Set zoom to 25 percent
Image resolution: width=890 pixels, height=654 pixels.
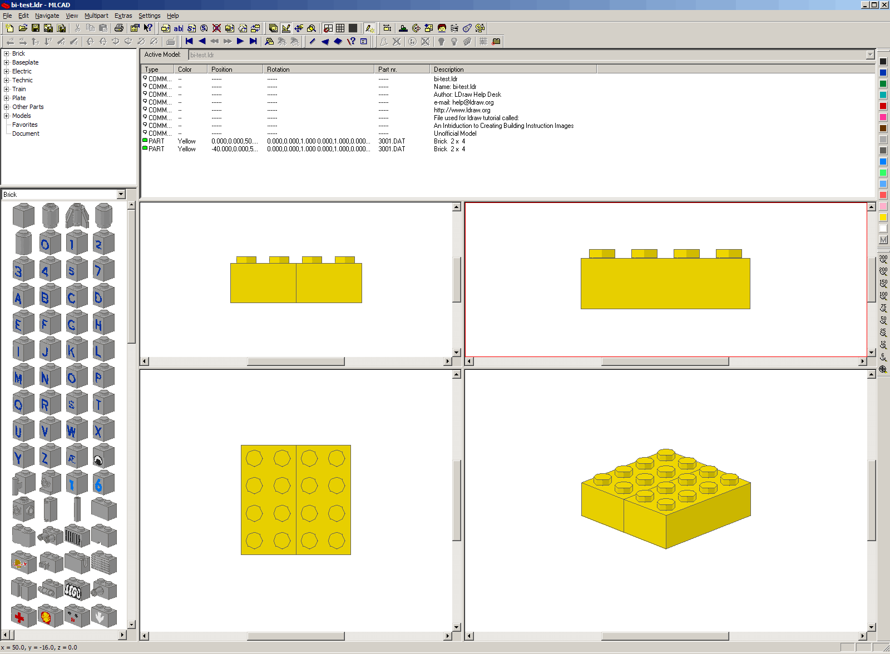[x=883, y=333]
